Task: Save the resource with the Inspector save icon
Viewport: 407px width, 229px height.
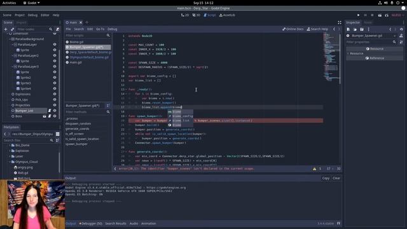Action: 362,29
